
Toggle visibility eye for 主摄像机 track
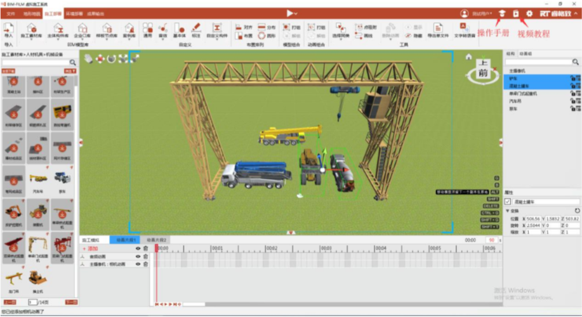138,264
